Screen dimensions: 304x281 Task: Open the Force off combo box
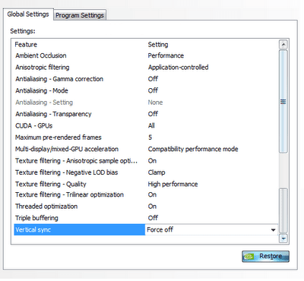211,230
